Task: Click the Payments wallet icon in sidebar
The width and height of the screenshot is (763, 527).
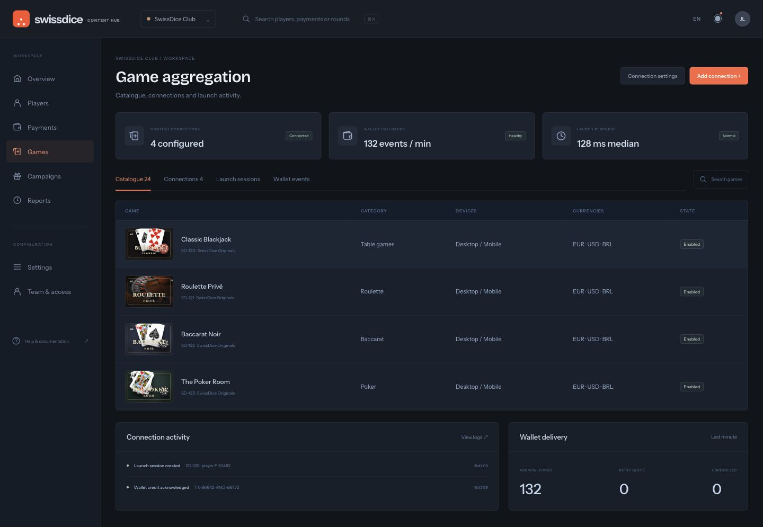Action: (x=17, y=128)
